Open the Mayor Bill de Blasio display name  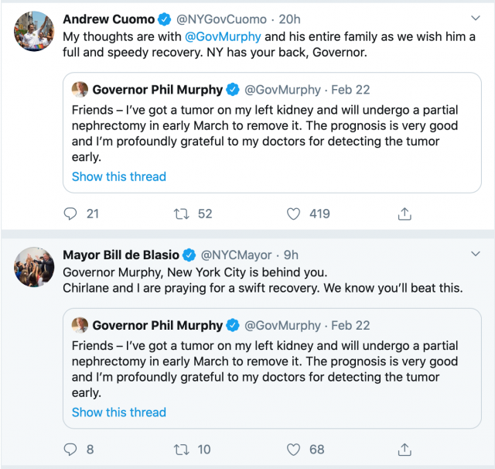tap(121, 255)
